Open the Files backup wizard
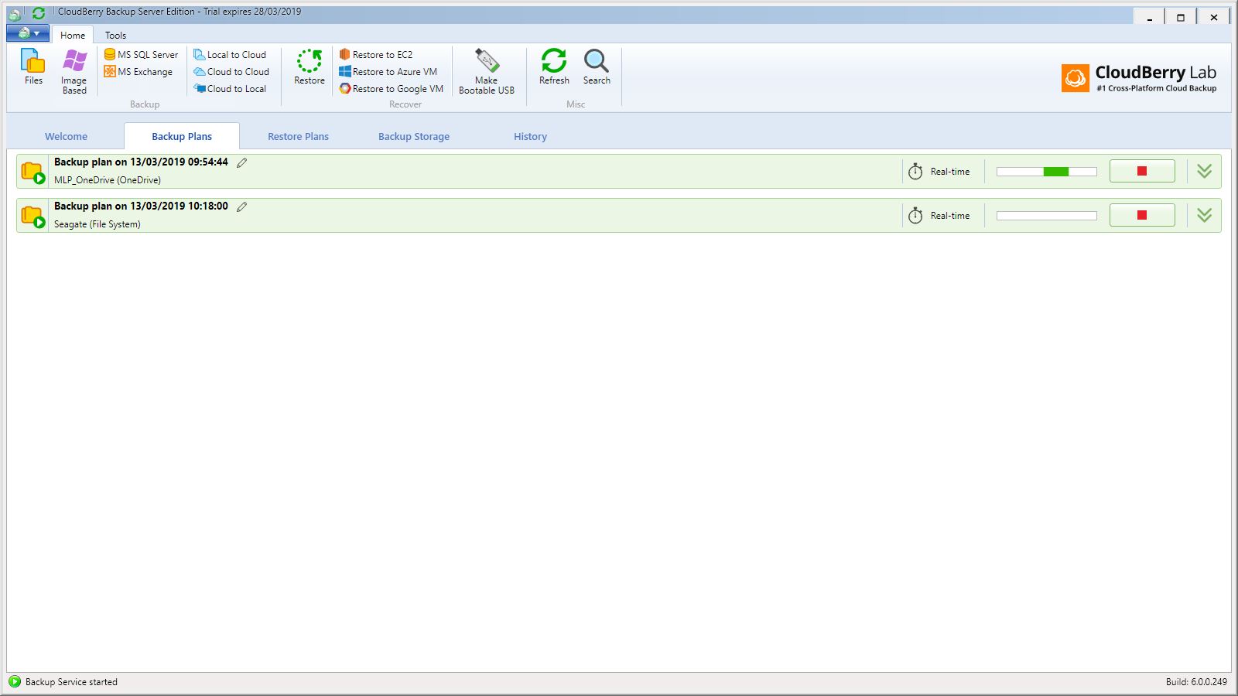Screen dimensions: 1238x696 33,67
